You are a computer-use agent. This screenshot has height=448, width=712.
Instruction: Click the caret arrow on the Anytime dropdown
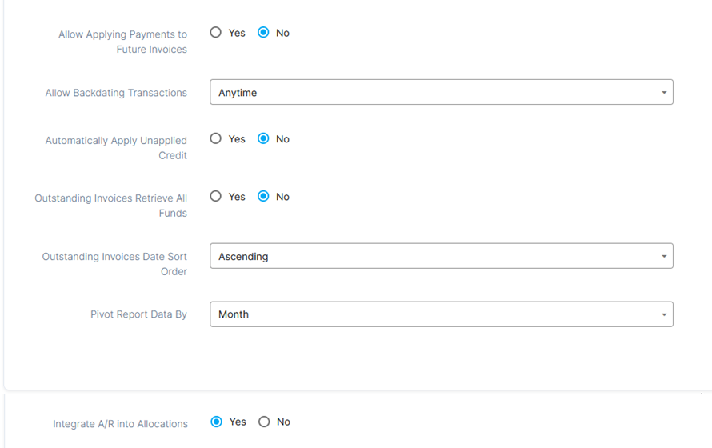pos(663,93)
